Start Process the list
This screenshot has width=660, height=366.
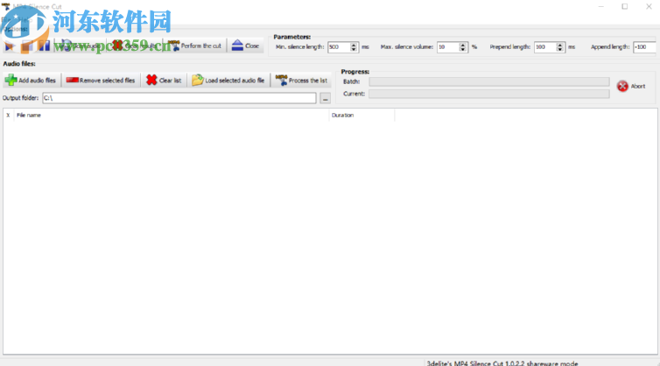coord(301,80)
